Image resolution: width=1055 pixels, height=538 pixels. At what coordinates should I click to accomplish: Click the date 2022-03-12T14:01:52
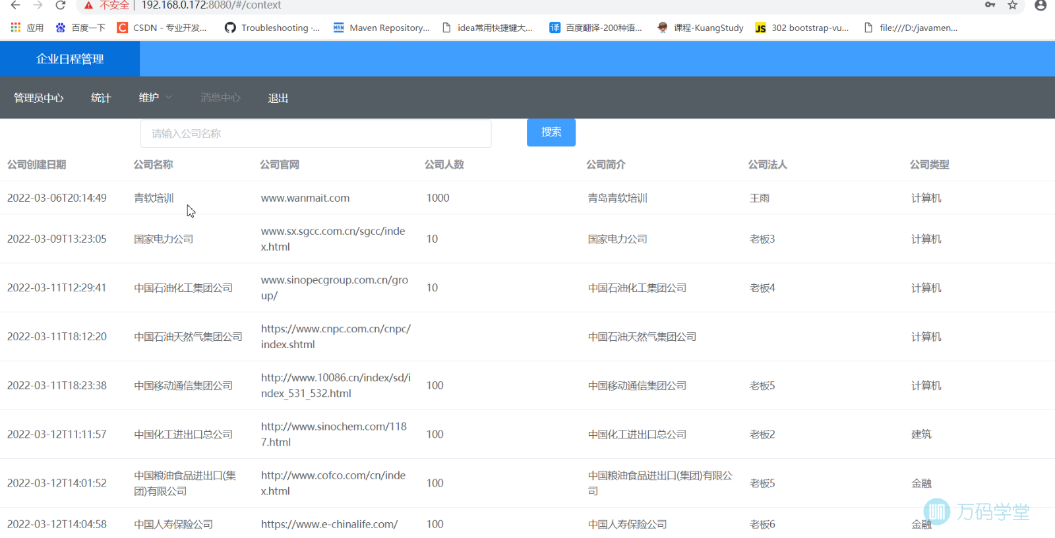(x=57, y=483)
